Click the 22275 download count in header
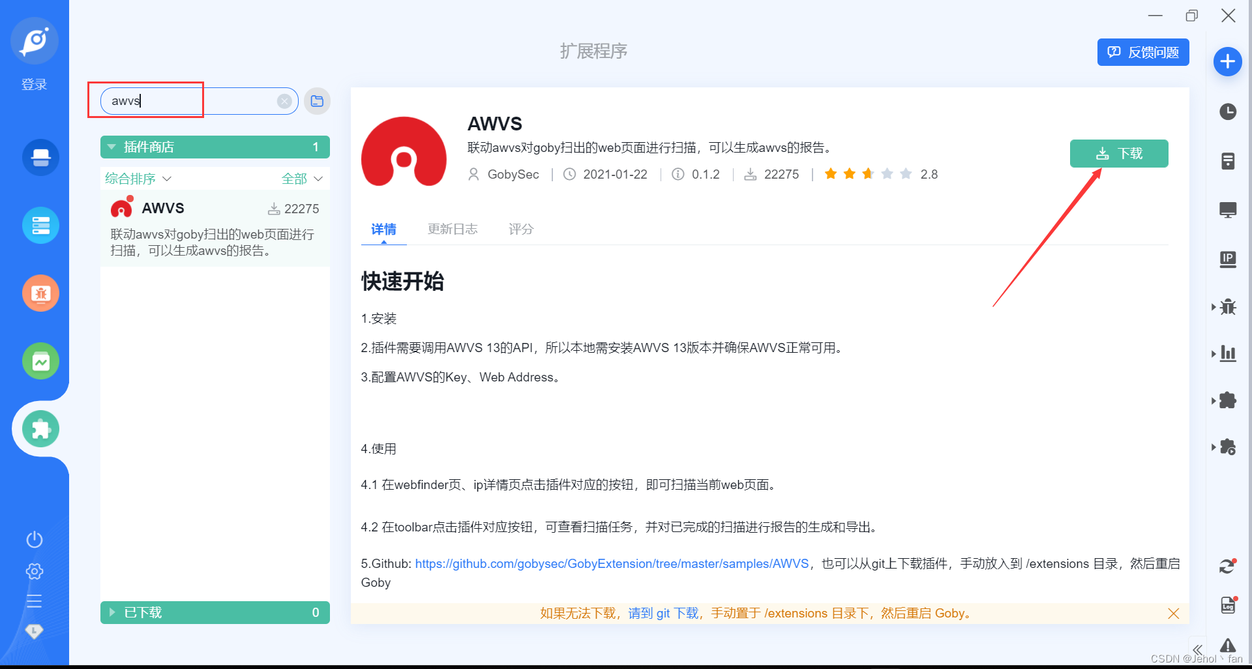This screenshot has height=669, width=1252. coord(781,174)
